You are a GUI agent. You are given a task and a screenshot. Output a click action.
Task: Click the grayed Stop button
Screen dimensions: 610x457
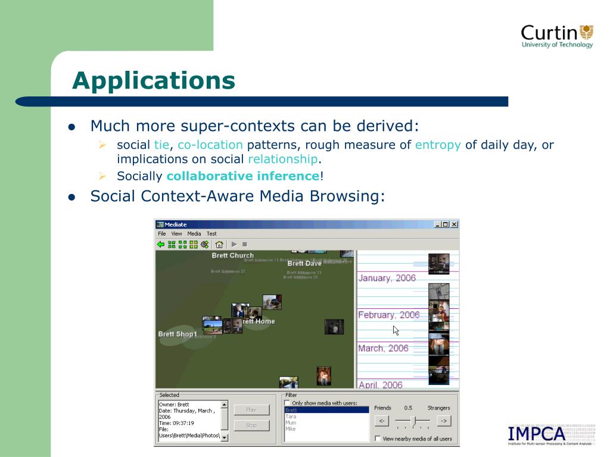pyautogui.click(x=251, y=425)
